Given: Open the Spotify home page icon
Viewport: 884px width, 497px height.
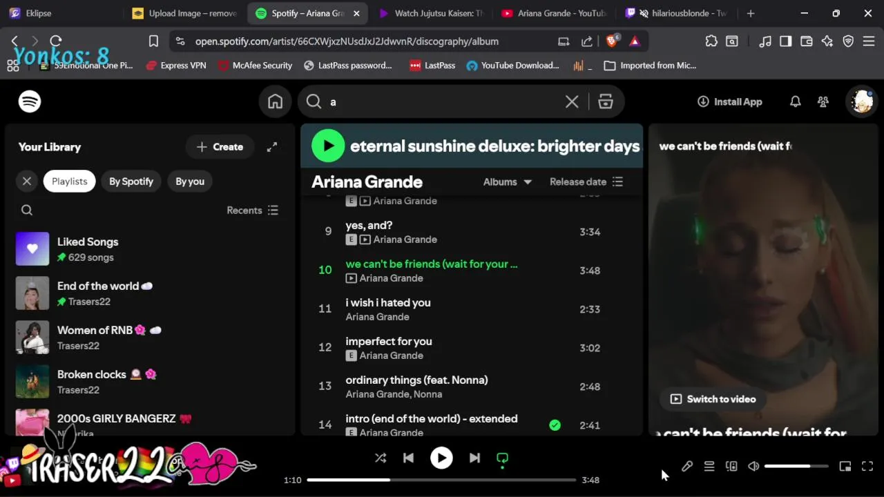Looking at the screenshot, I should [x=276, y=101].
